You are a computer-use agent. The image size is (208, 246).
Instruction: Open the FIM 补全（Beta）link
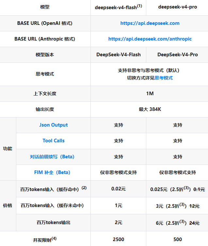(52, 172)
